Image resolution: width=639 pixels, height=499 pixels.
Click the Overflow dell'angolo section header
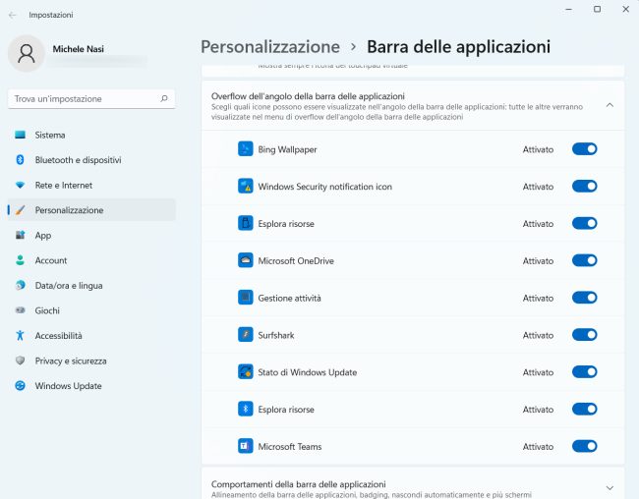click(x=413, y=105)
